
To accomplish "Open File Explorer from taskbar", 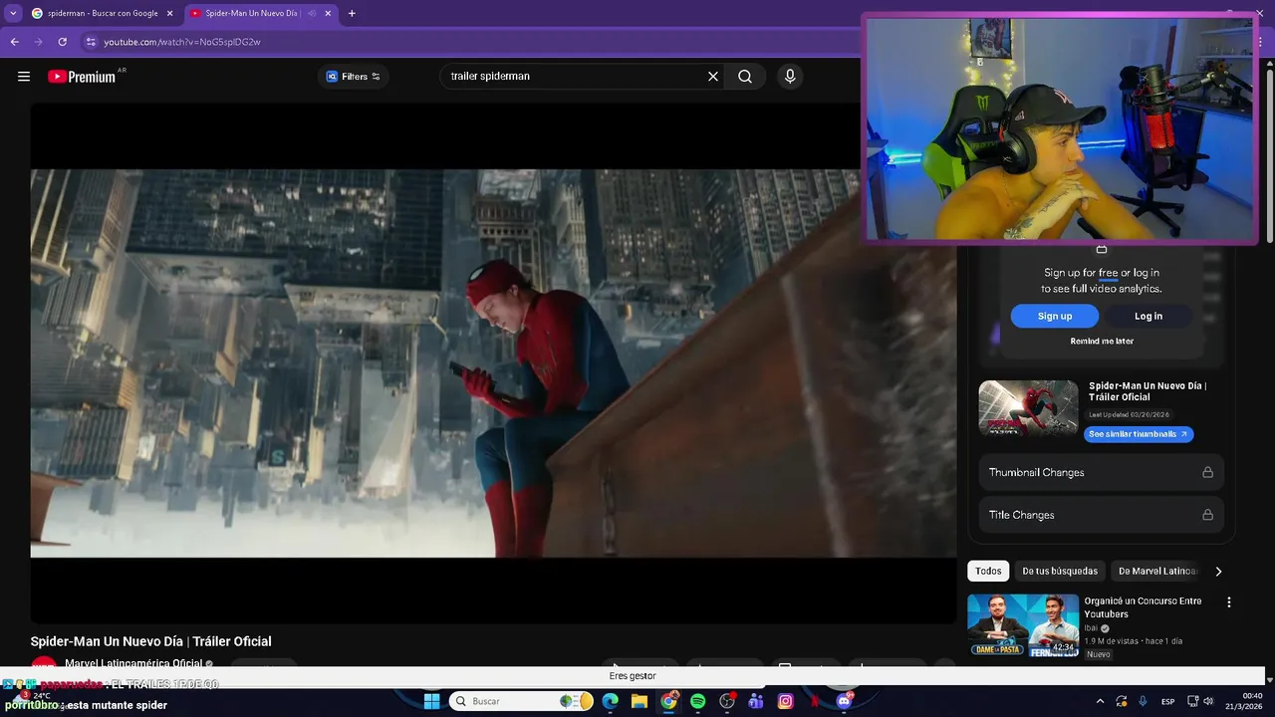I will point(639,701).
